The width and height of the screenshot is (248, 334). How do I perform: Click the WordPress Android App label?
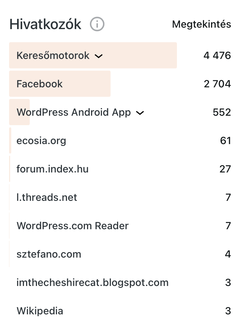74,112
